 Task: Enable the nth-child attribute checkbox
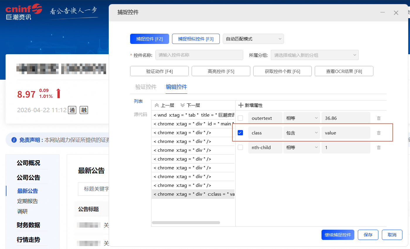coord(240,148)
